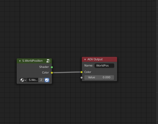Click the green Shader output socket
The height and width of the screenshot is (124, 158).
(x=52, y=67)
